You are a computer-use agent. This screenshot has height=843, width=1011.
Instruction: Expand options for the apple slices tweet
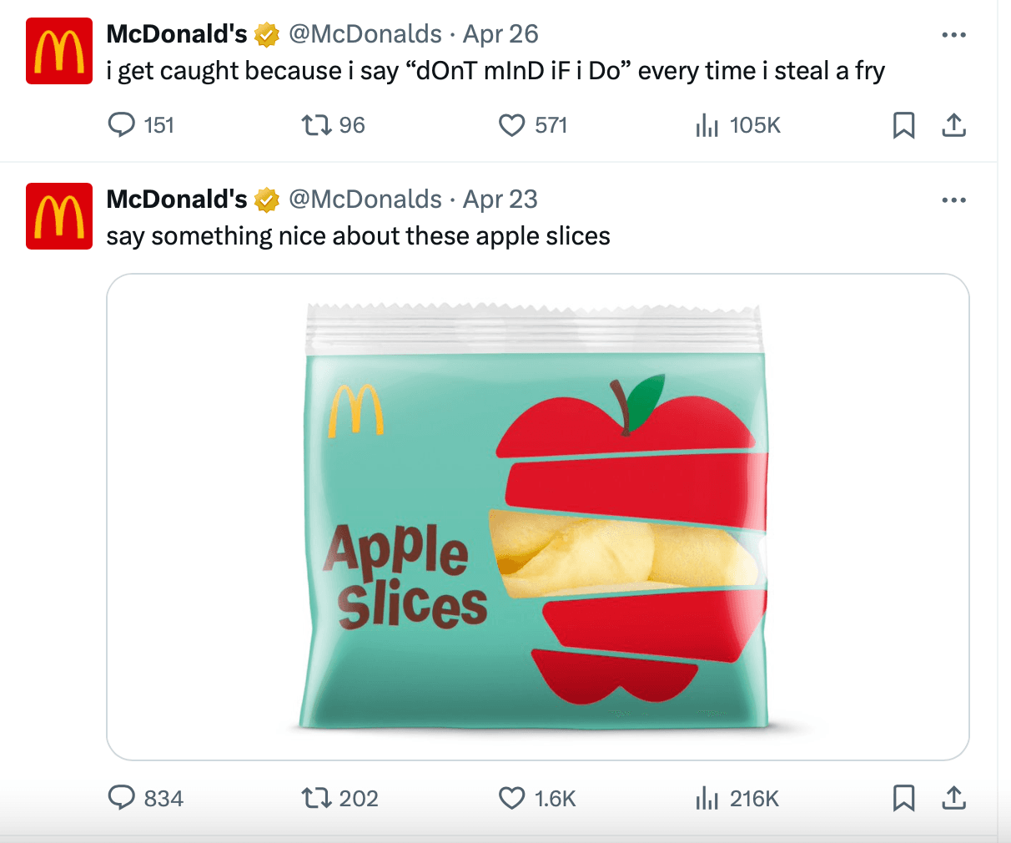tap(953, 199)
